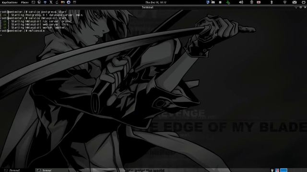This screenshot has width=307, height=172.
Task: Click the small white square tray icon
Action: (x=220, y=2)
